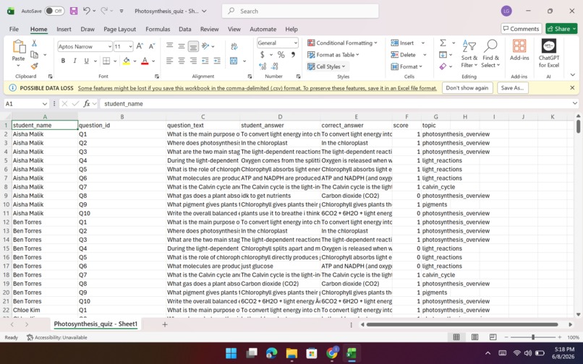The height and width of the screenshot is (364, 583).
Task: Select Normal view button in status bar
Action: click(x=456, y=337)
